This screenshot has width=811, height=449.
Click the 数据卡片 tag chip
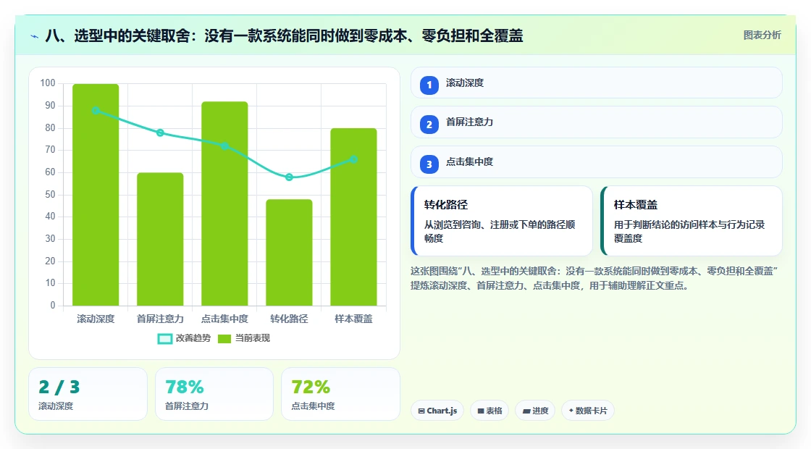pos(587,411)
